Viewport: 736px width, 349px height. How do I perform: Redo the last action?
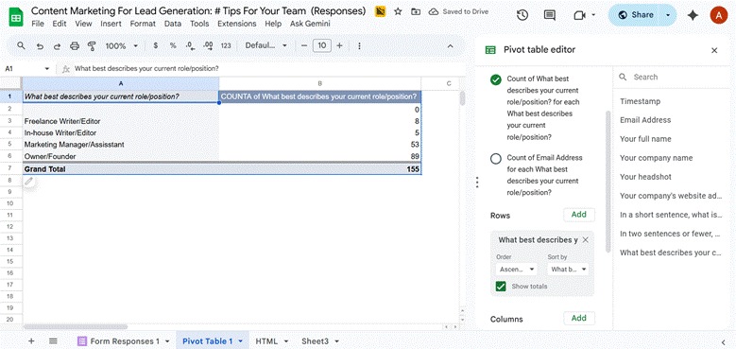pyautogui.click(x=57, y=46)
